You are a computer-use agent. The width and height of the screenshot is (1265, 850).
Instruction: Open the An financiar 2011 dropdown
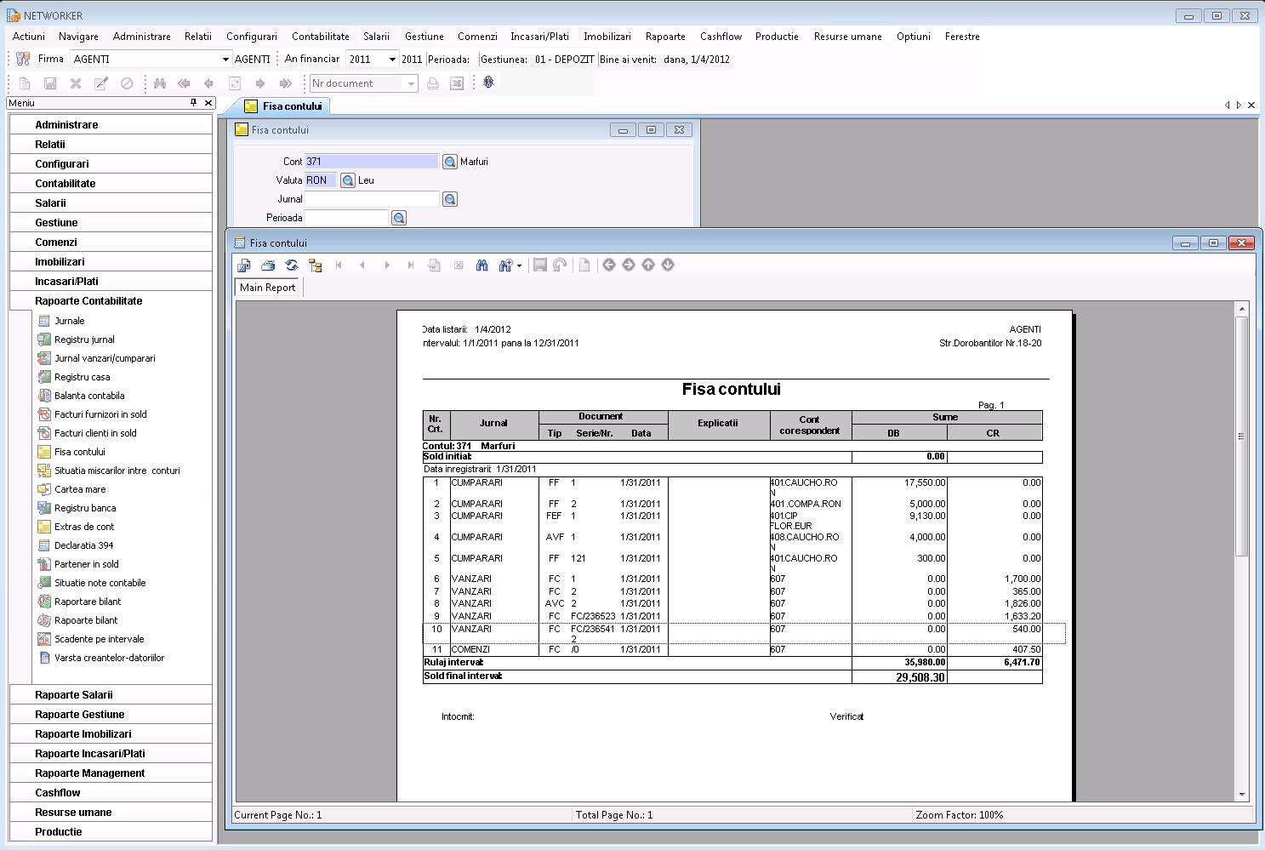pos(393,59)
